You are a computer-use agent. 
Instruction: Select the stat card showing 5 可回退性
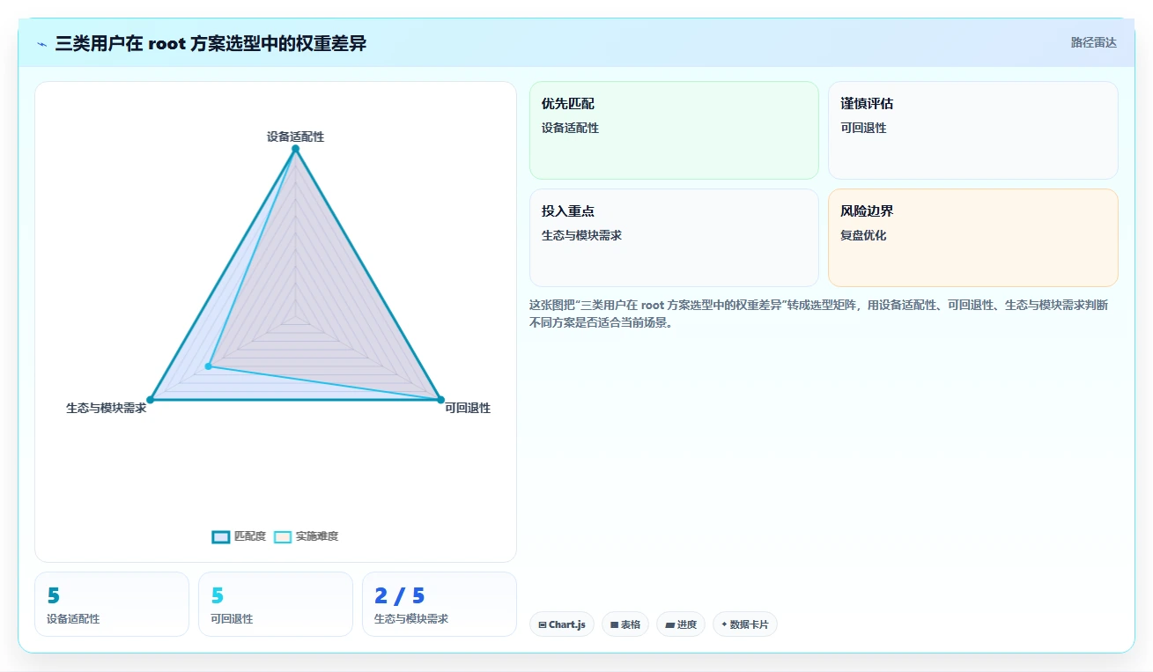coord(276,604)
